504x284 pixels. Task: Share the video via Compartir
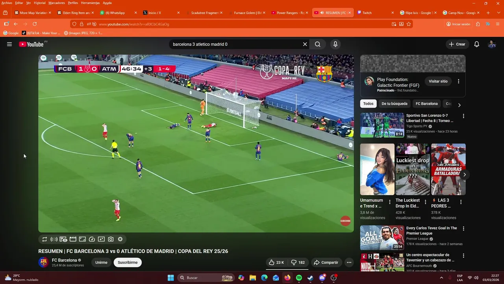pyautogui.click(x=326, y=262)
